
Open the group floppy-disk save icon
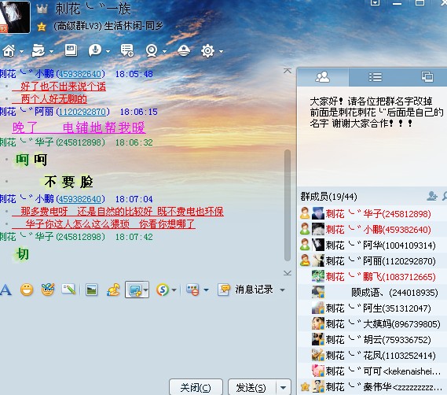[71, 50]
